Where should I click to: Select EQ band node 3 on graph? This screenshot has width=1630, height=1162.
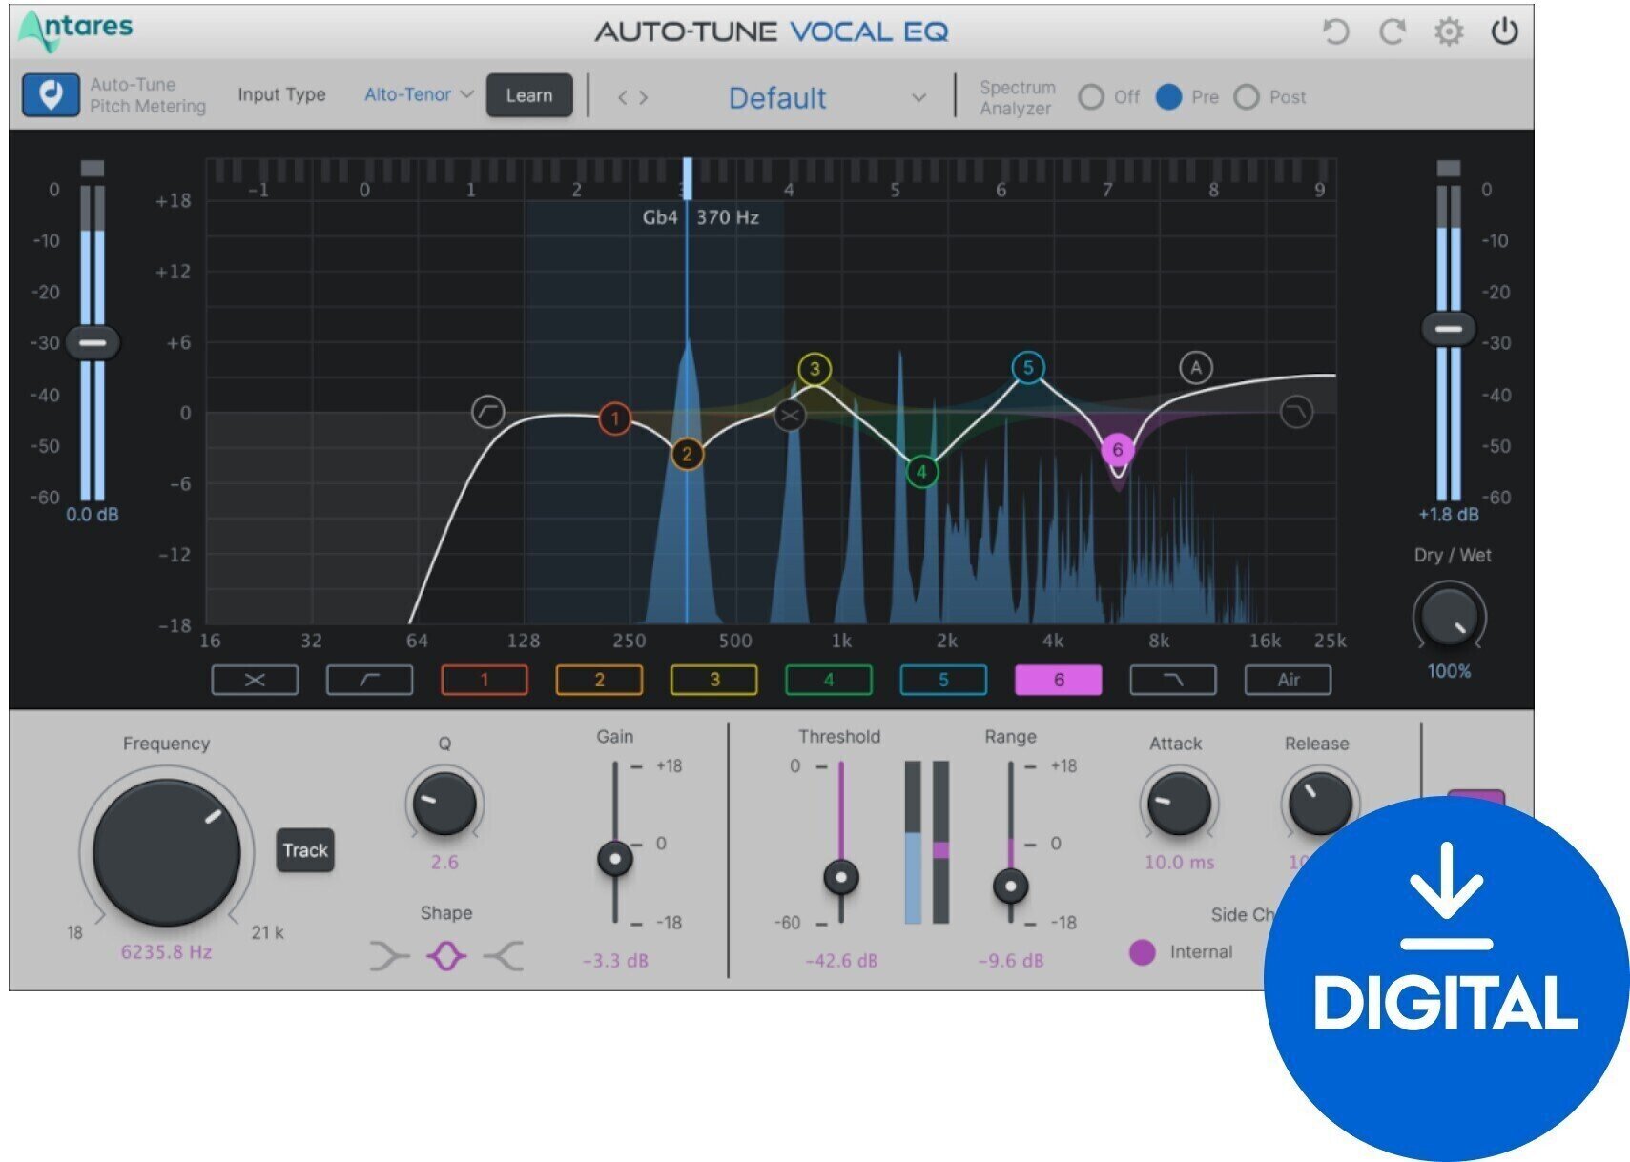click(x=815, y=369)
